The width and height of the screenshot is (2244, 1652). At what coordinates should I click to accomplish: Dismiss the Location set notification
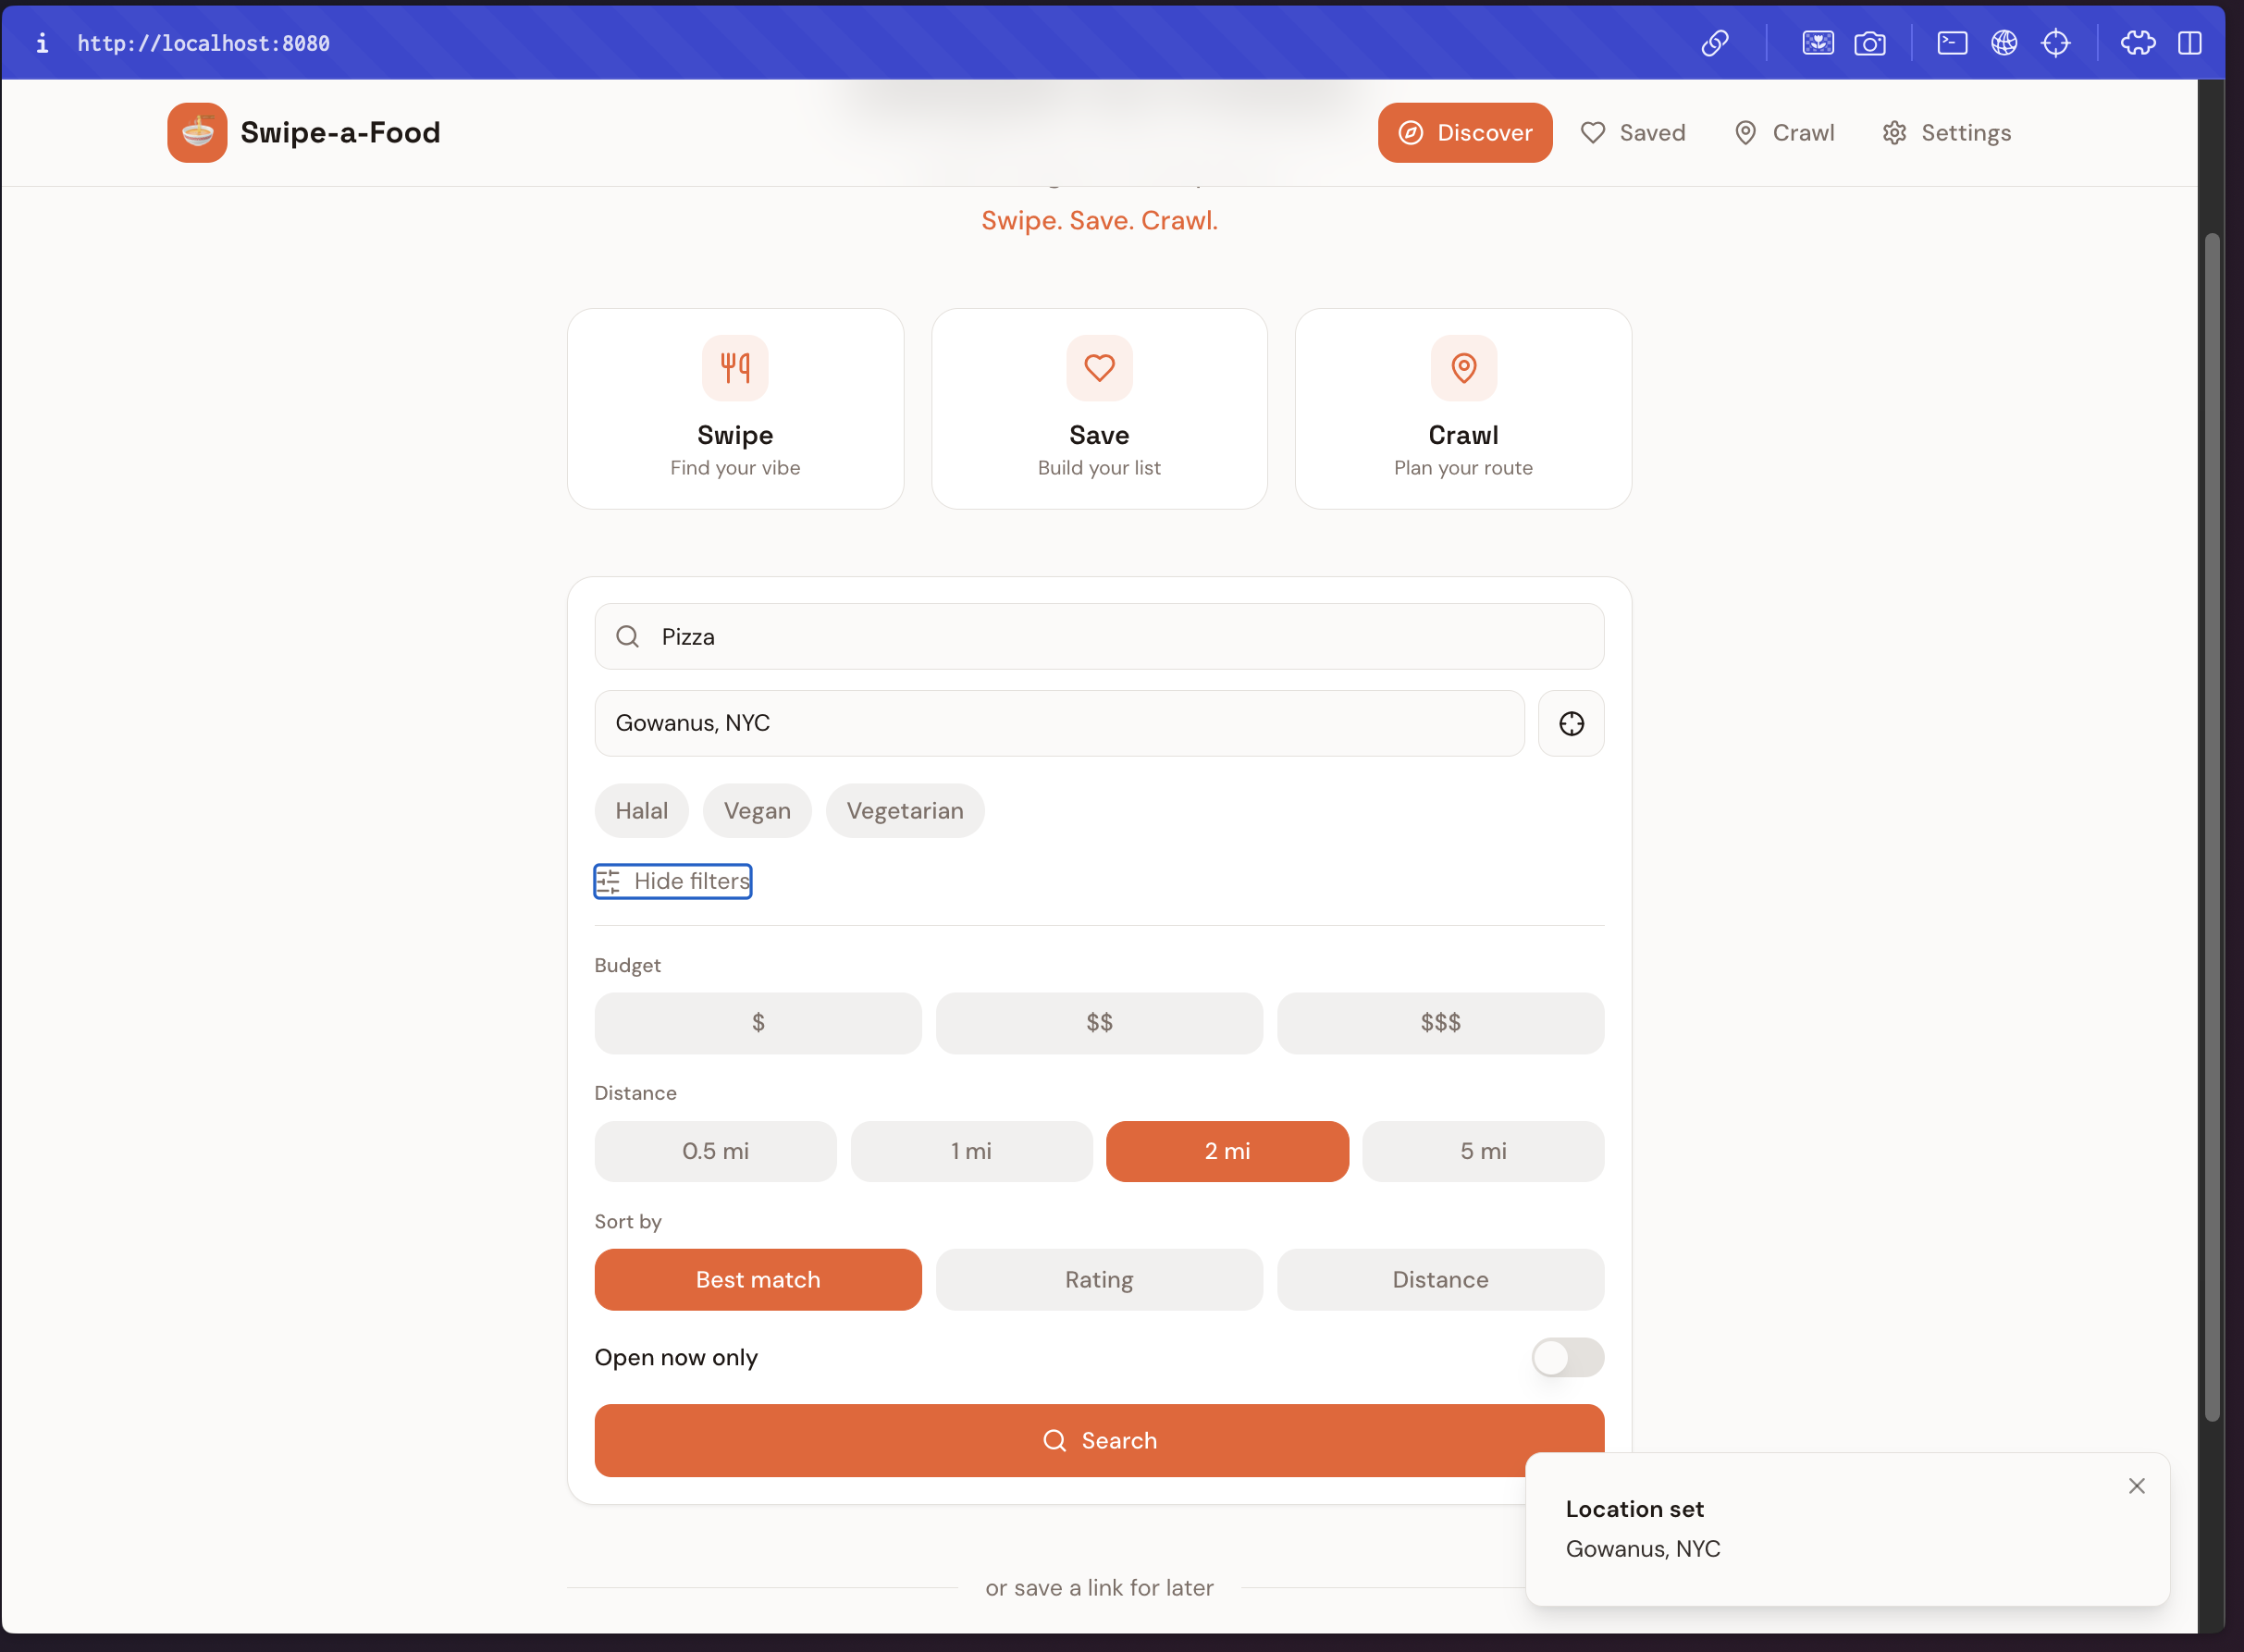coord(2136,1486)
